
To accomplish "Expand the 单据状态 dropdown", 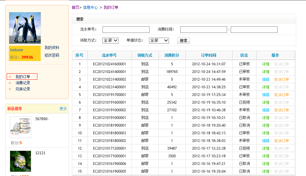I will point(159,40).
